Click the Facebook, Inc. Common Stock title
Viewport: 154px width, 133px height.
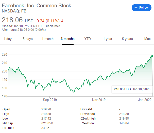coord(37,5)
